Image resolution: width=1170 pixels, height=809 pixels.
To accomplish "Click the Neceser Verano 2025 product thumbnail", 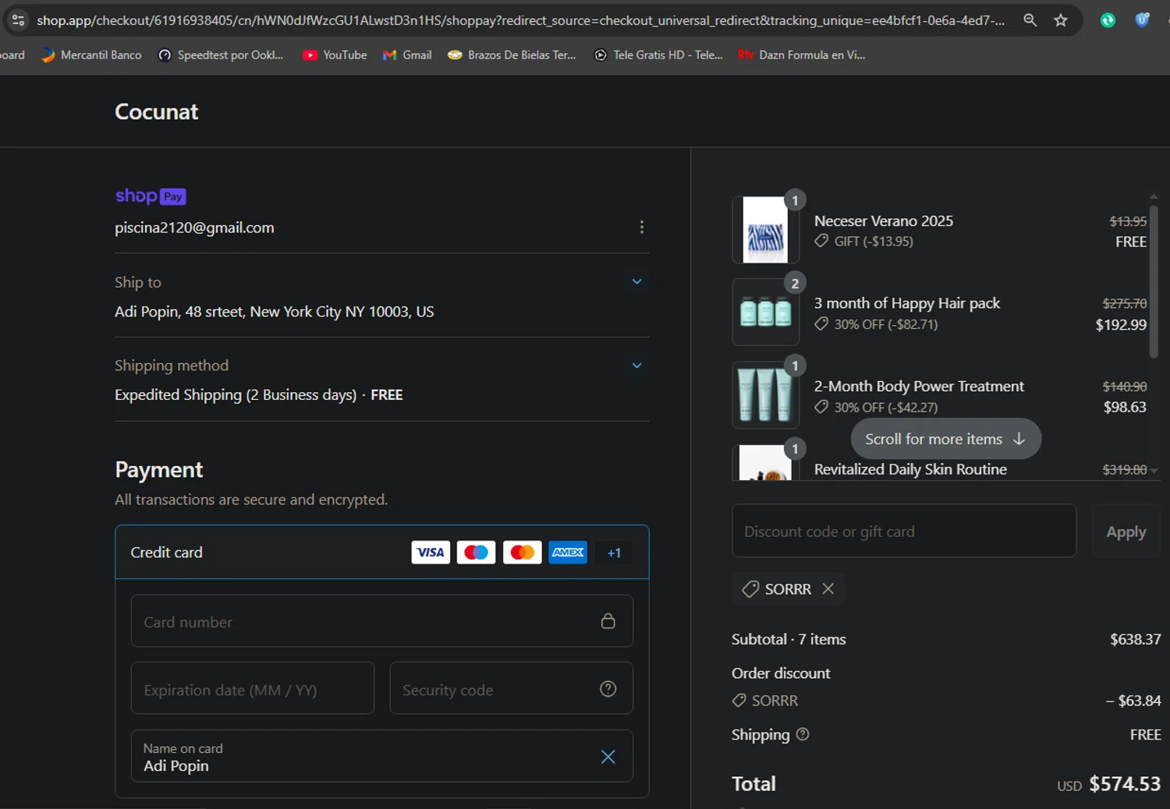I will 765,230.
